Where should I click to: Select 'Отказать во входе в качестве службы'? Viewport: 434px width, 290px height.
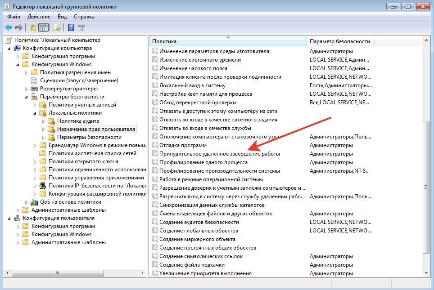tap(205, 128)
